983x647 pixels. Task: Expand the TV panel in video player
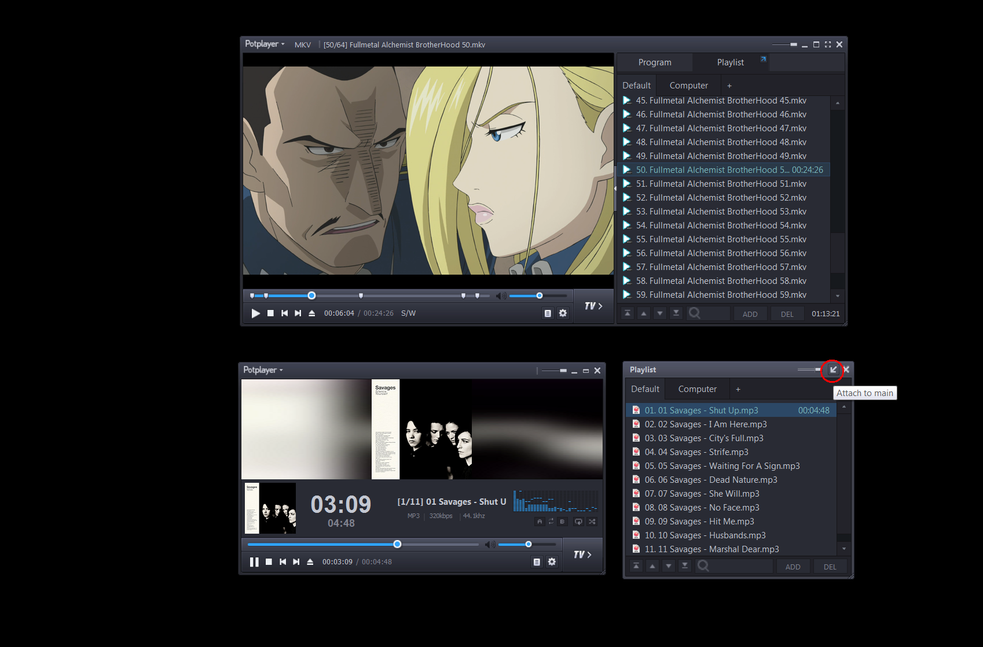(x=593, y=306)
